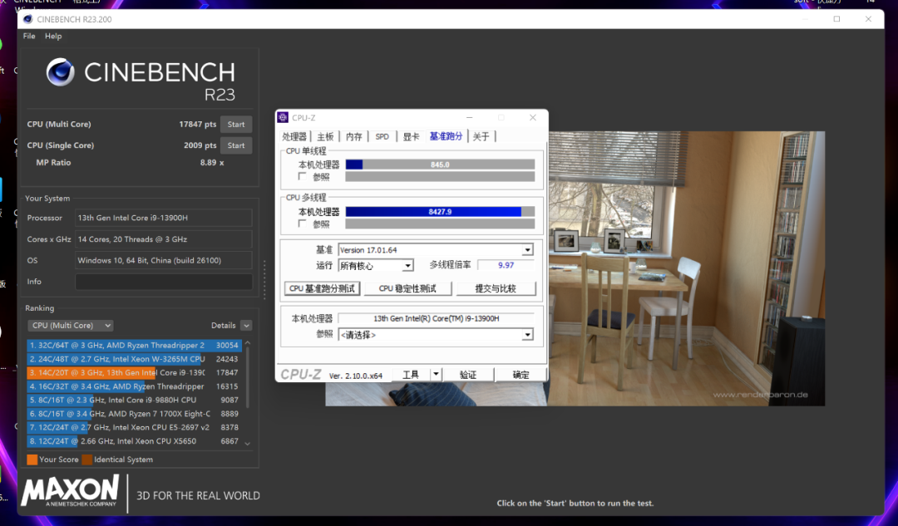Select ranking row 14C/20T 13th Gen Intel Core i9
This screenshot has width=898, height=526.
click(x=134, y=372)
